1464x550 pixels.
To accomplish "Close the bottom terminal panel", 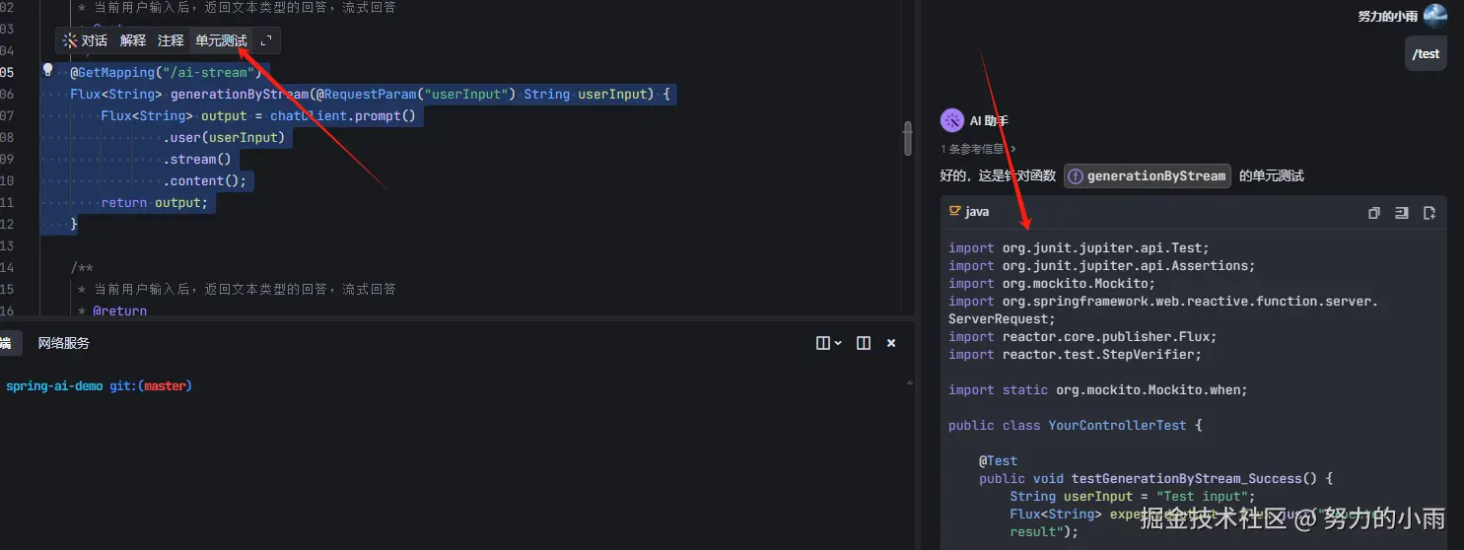I will point(891,343).
